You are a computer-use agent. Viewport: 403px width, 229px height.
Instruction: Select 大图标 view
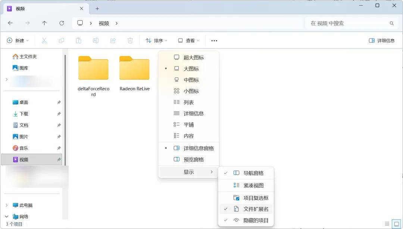(x=189, y=69)
